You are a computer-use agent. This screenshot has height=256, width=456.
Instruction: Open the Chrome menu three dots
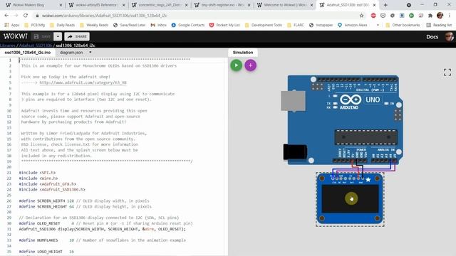pyautogui.click(x=450, y=16)
